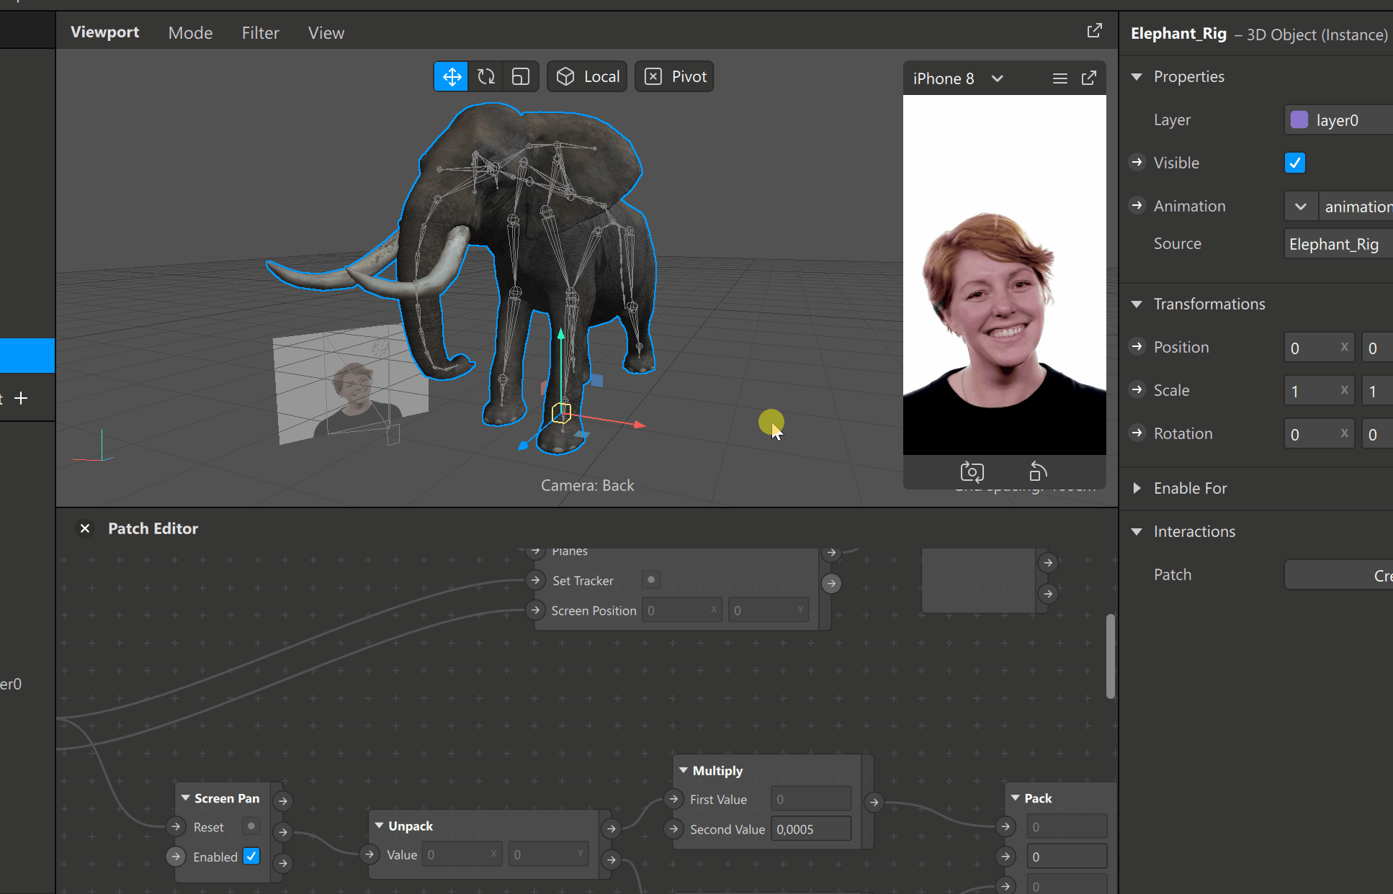
Task: Select the Scale tool in the viewport
Action: click(x=520, y=76)
